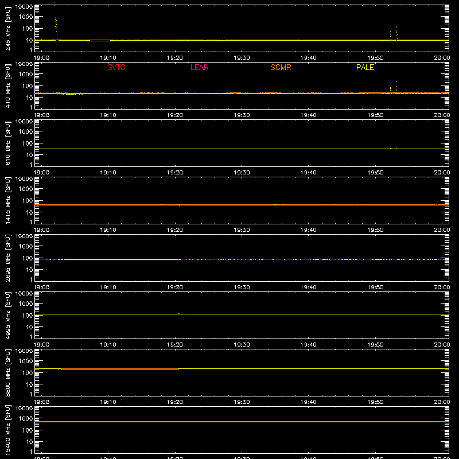Click 20:00 time label under 4995 MHz plot
Viewport: 459px width, 459px height.
(x=442, y=345)
